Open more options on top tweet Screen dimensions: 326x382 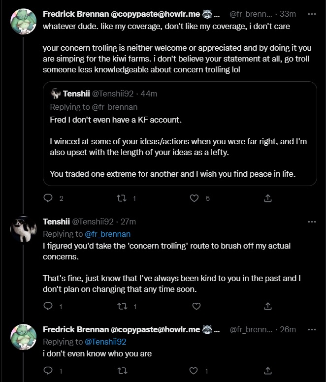point(312,13)
